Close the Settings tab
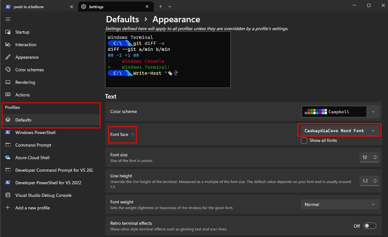The height and width of the screenshot is (237, 388). (x=147, y=7)
